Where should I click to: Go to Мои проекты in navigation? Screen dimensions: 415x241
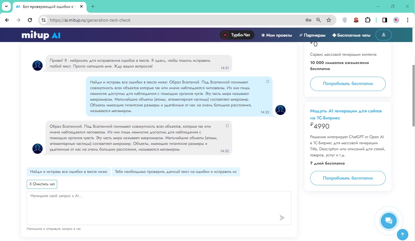click(276, 35)
